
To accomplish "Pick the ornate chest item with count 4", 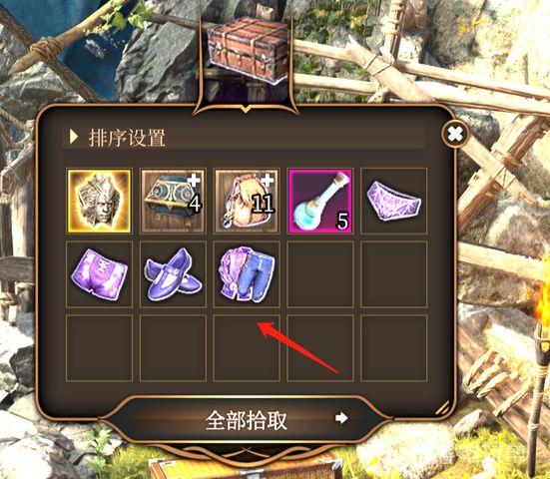I will click(x=173, y=201).
